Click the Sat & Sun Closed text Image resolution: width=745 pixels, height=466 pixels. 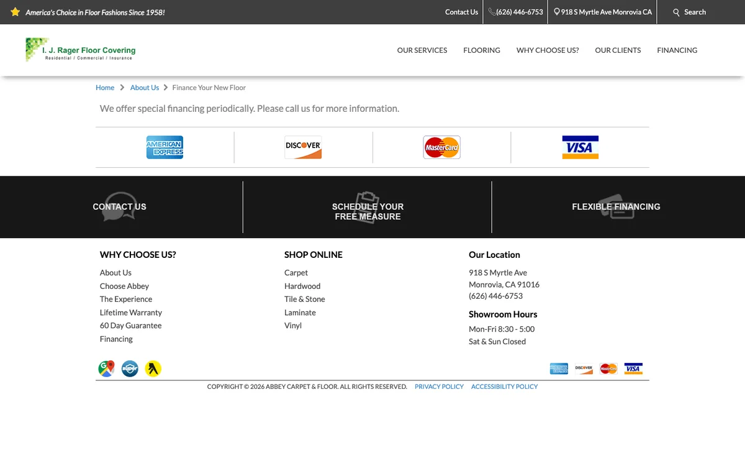tap(497, 342)
